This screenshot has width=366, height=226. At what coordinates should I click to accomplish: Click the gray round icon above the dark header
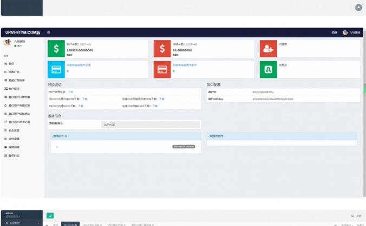(358, 8)
